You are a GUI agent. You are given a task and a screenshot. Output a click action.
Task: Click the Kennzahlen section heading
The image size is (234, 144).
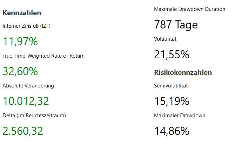click(22, 13)
